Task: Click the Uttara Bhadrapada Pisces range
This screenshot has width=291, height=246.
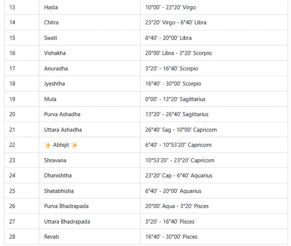Action: click(170, 222)
